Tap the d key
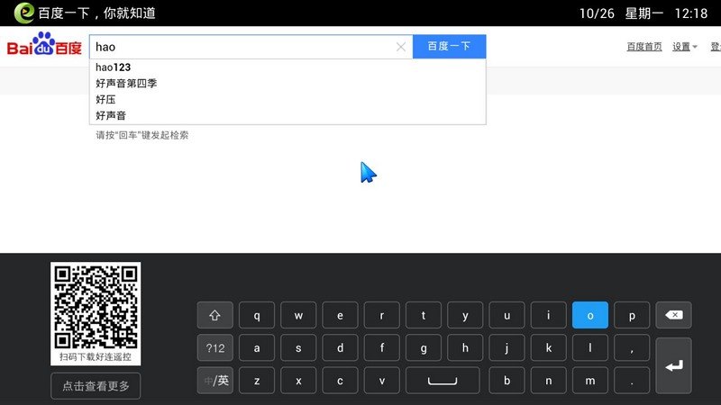The width and height of the screenshot is (721, 405). tap(340, 348)
